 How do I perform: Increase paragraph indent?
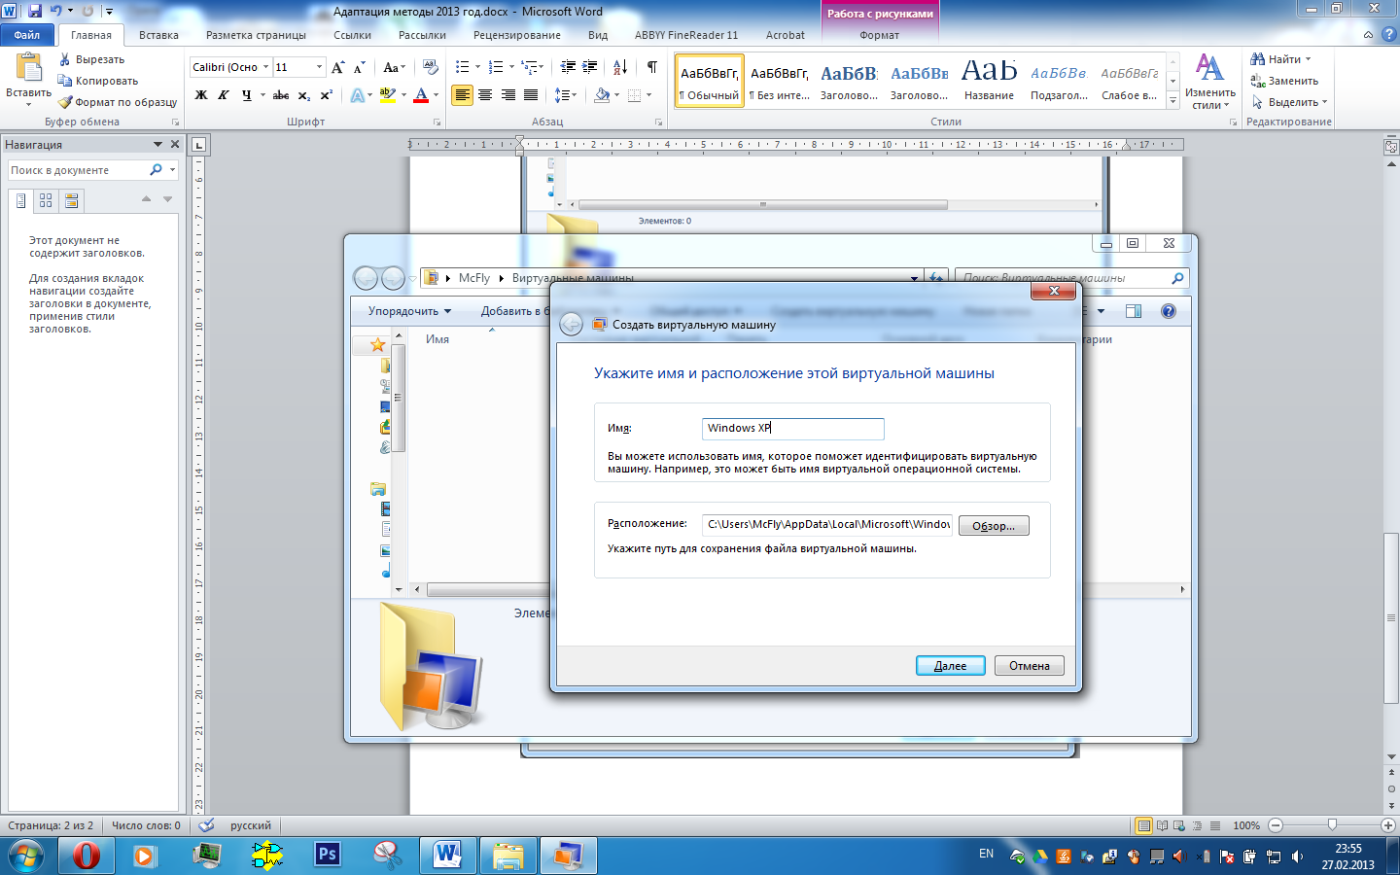pyautogui.click(x=590, y=67)
